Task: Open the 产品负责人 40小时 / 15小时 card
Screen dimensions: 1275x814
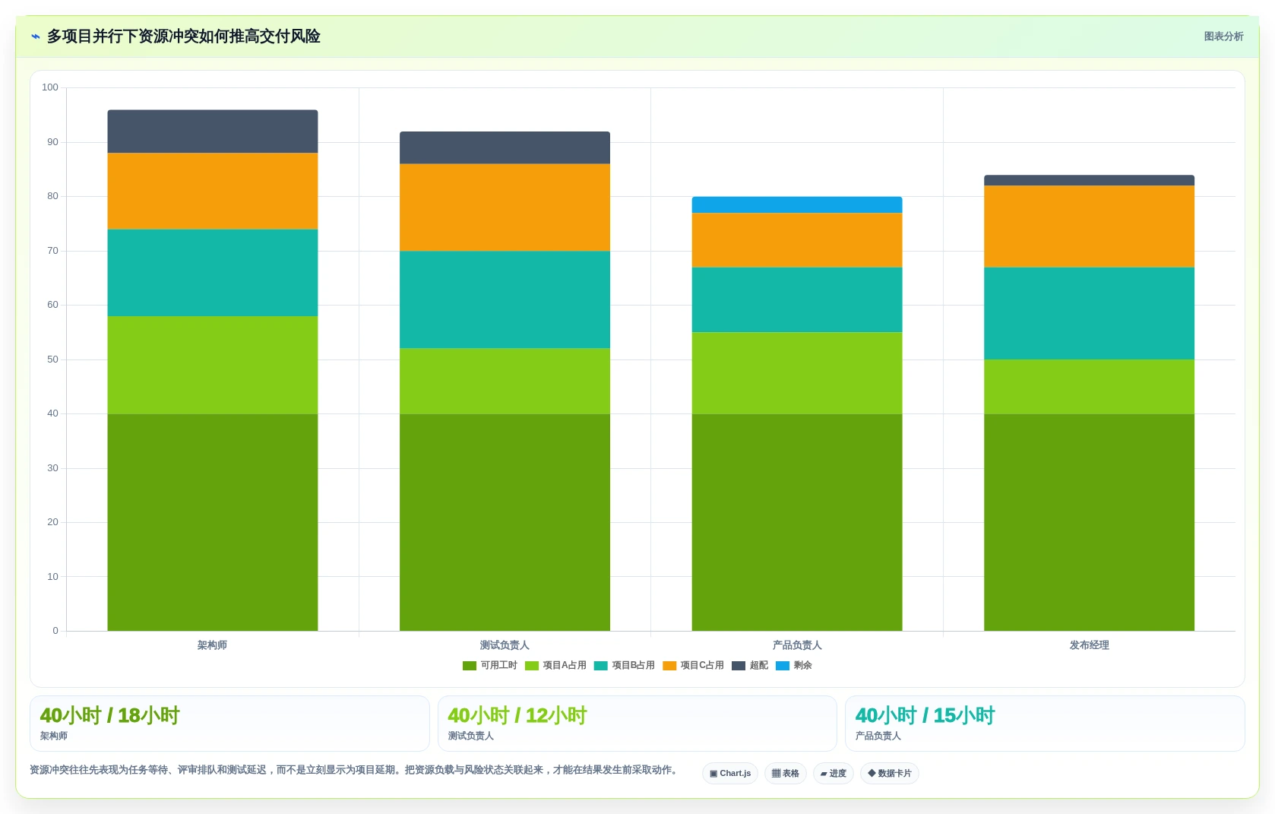Action: [x=1045, y=724]
